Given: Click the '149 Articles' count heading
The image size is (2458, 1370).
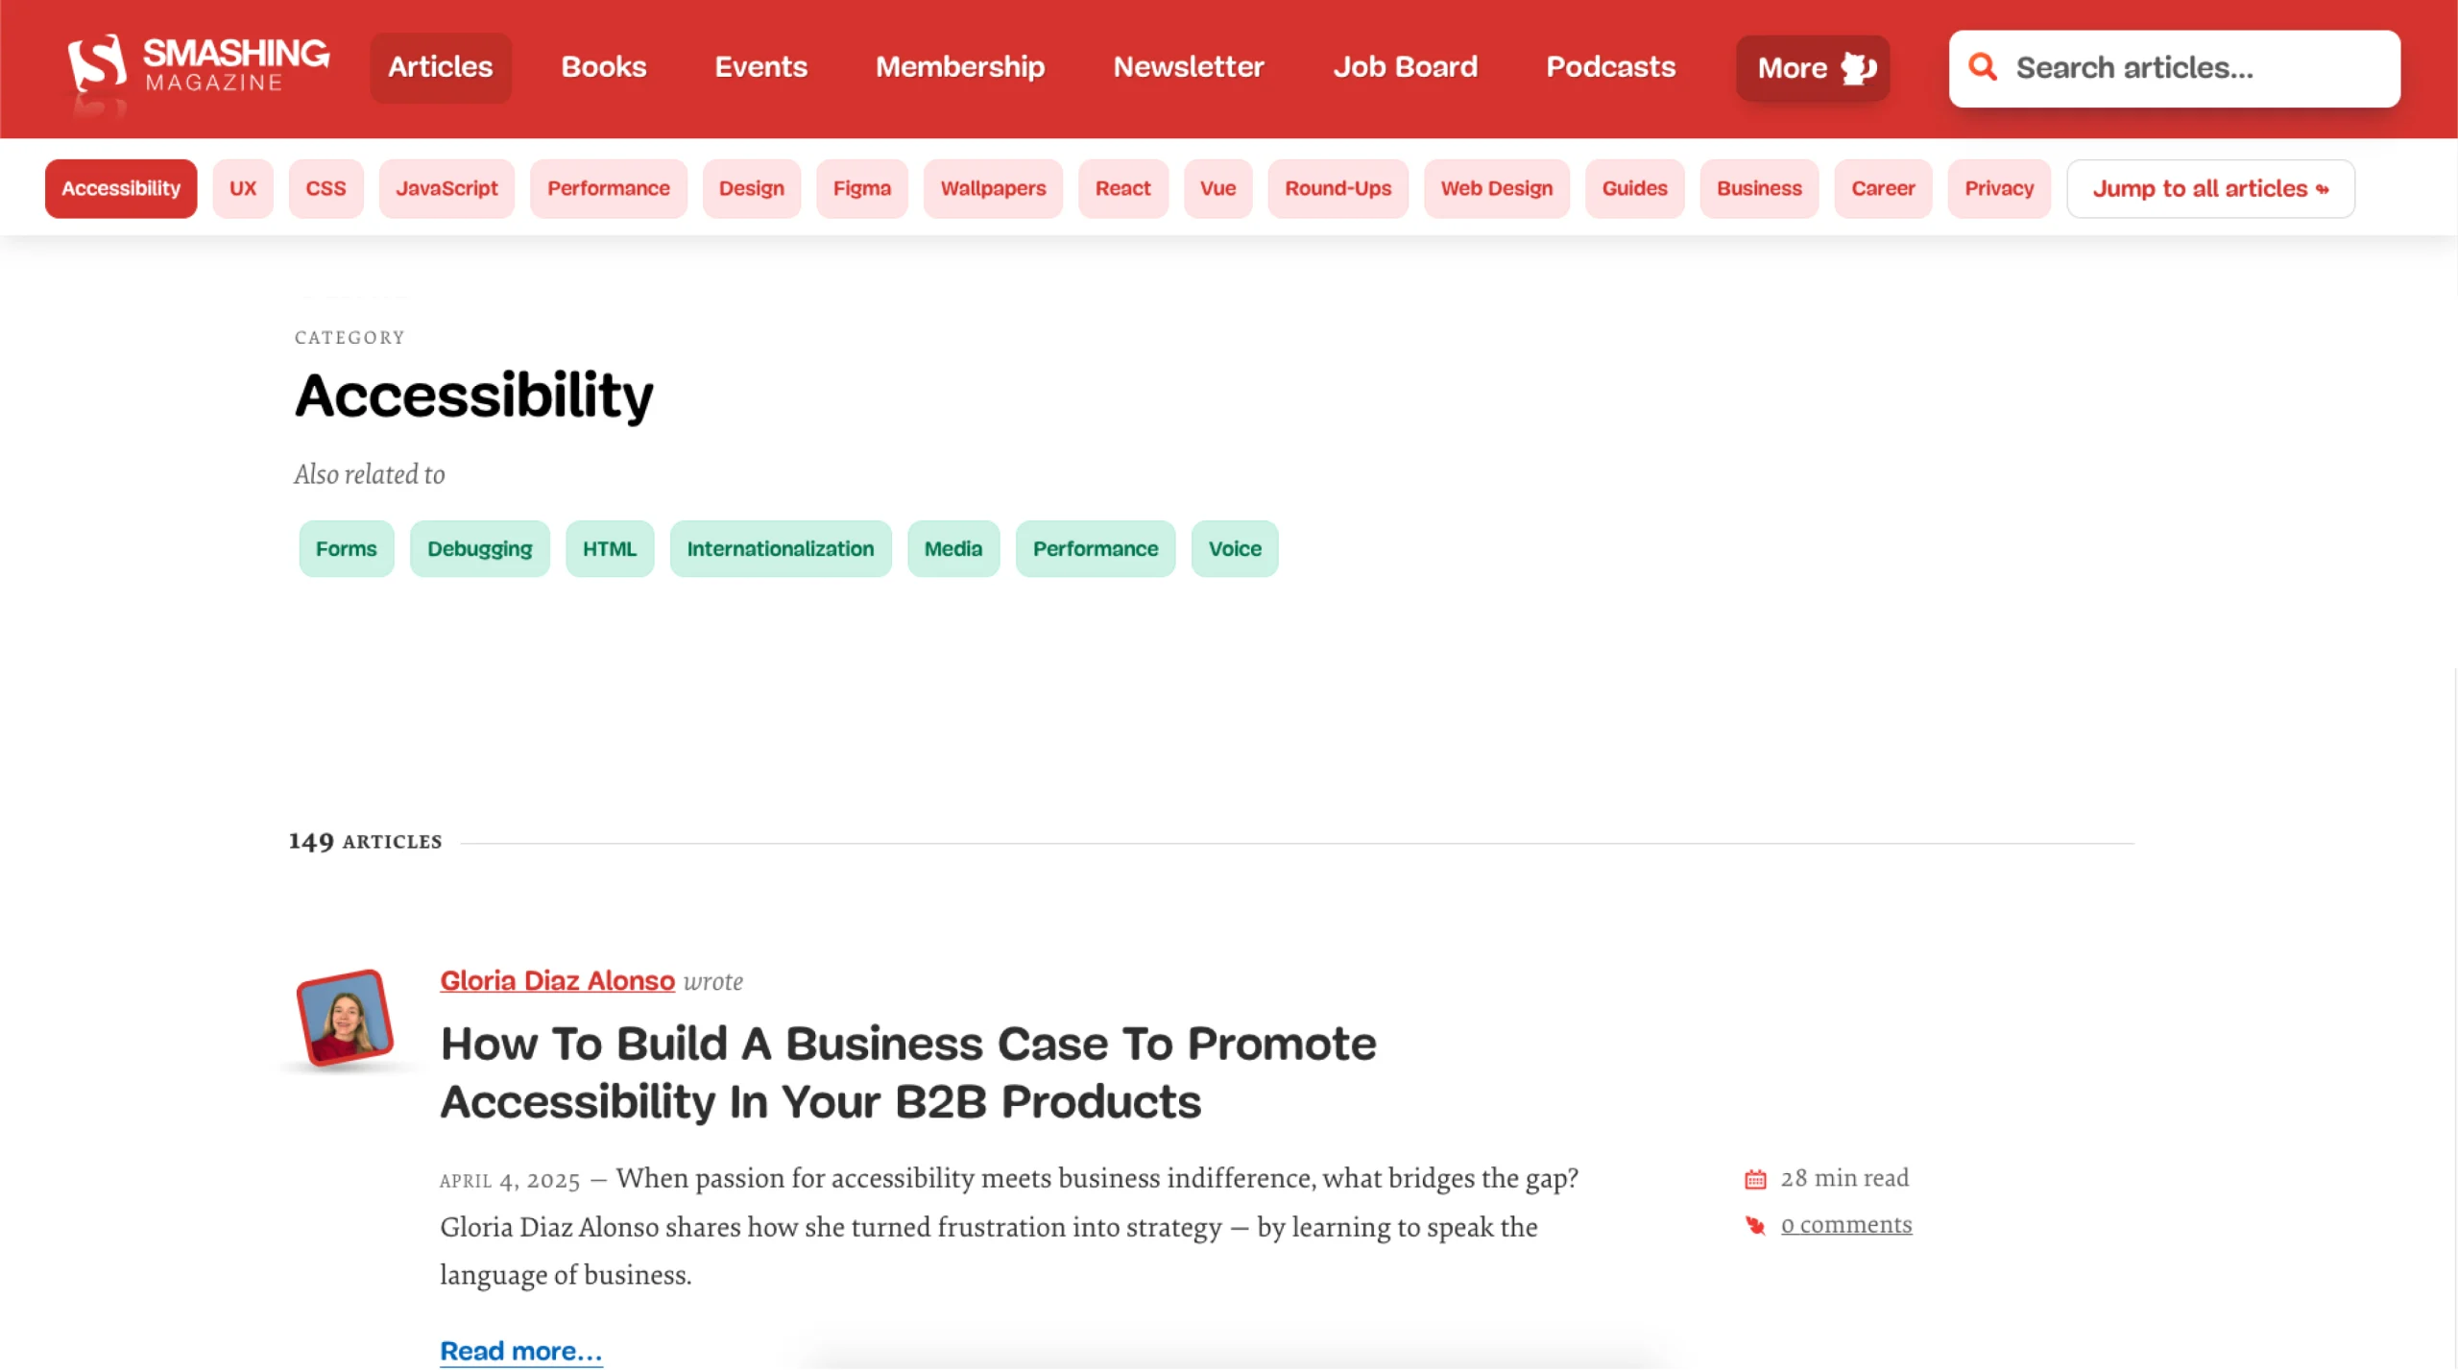Looking at the screenshot, I should pyautogui.click(x=365, y=842).
